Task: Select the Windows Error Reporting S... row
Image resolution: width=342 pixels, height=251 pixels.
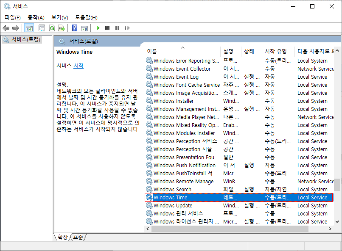Action: coord(239,61)
